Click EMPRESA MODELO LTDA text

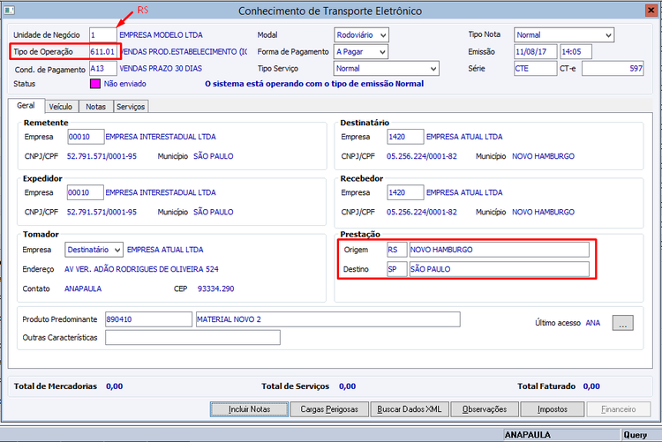tap(161, 35)
